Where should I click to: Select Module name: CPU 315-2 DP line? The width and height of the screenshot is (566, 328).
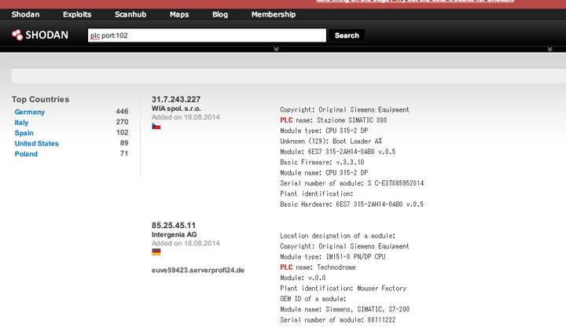click(324, 173)
